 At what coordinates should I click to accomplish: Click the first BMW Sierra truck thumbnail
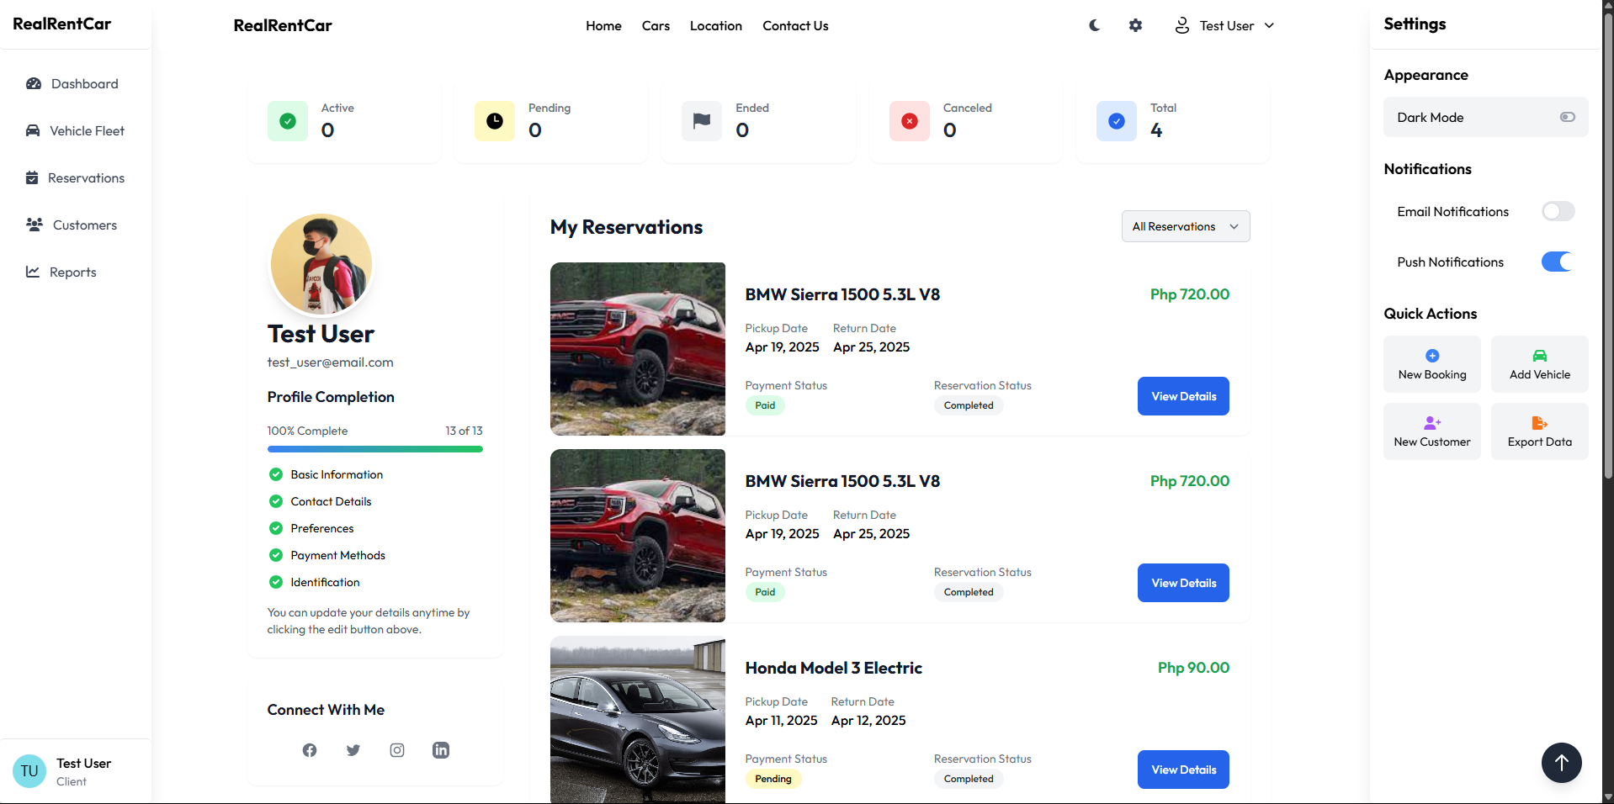click(x=637, y=349)
